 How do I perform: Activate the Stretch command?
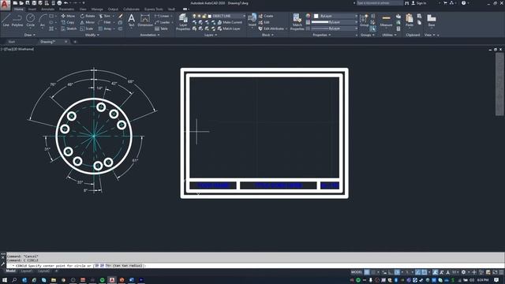click(x=69, y=28)
